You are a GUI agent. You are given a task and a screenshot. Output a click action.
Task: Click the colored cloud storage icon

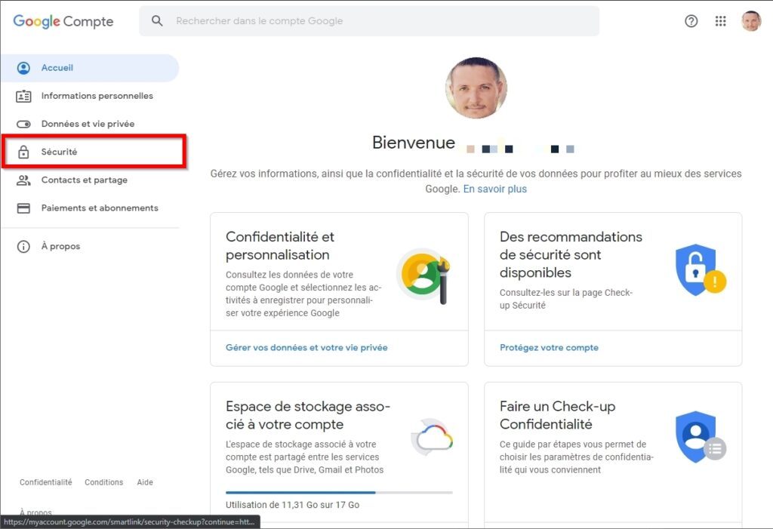pyautogui.click(x=433, y=436)
